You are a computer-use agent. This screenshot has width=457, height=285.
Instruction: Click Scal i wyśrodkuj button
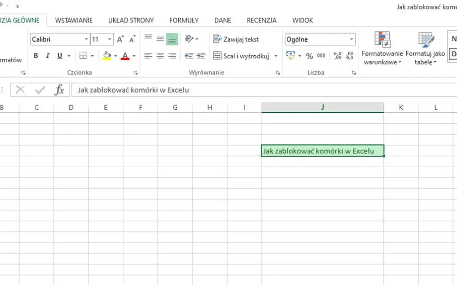point(241,56)
